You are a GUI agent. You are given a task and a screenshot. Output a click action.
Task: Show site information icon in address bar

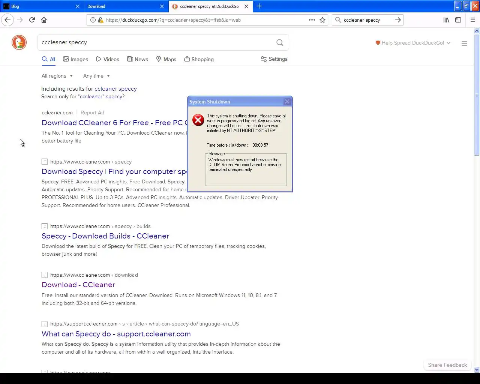pyautogui.click(x=93, y=20)
